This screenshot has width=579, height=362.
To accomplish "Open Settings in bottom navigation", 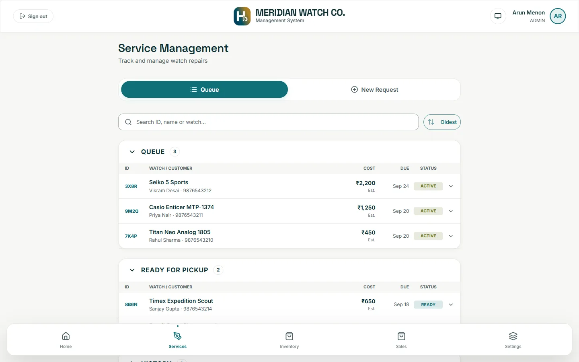I will (x=513, y=340).
